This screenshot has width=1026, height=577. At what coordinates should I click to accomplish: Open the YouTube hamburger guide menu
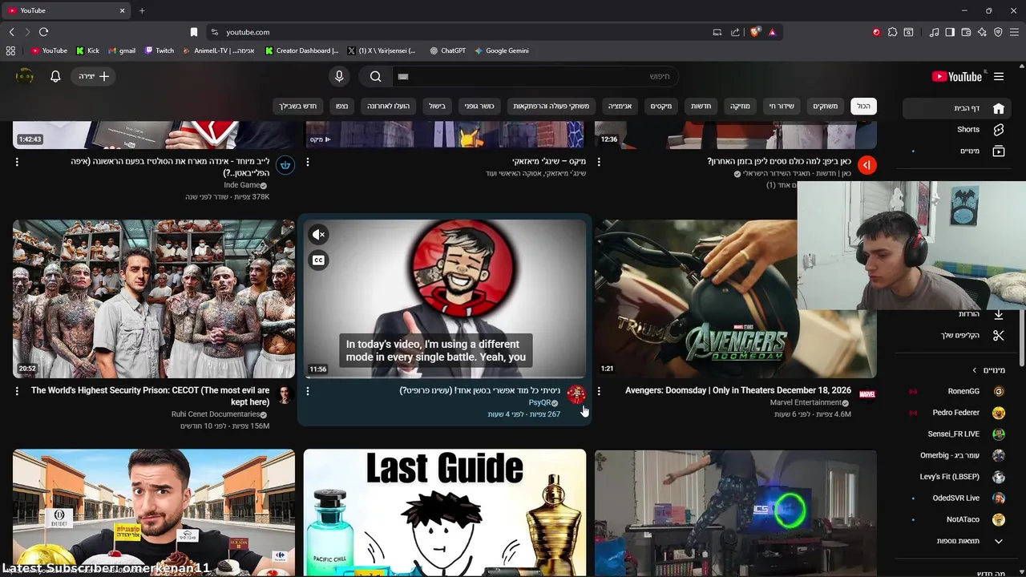click(x=999, y=76)
